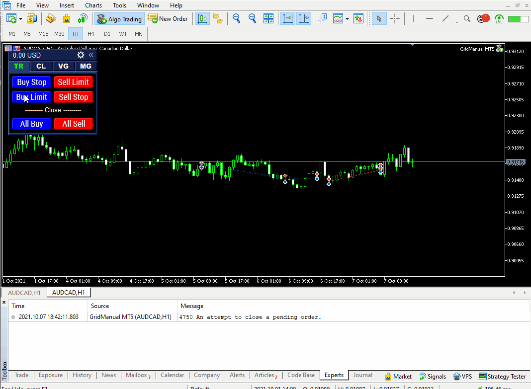Switch timeframe to MN
This screenshot has height=389, width=531.
click(139, 34)
